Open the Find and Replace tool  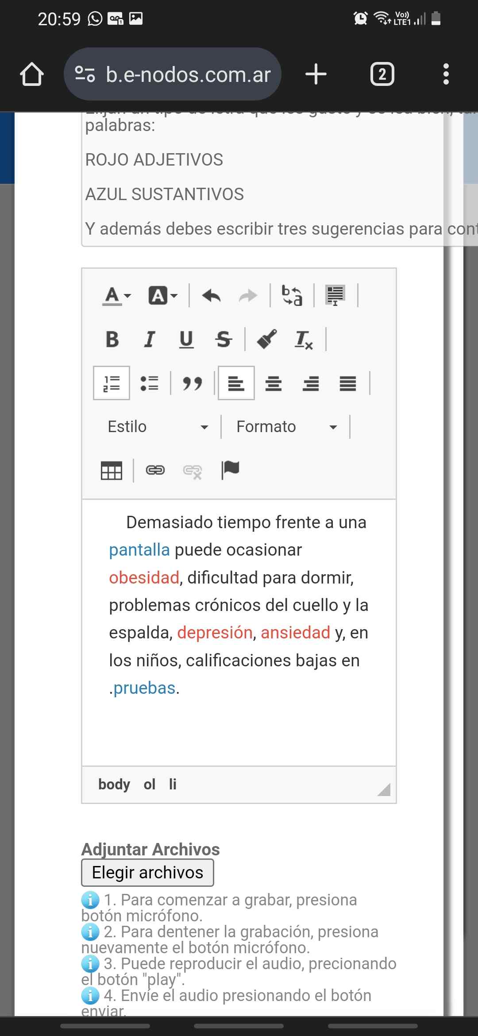tap(292, 295)
